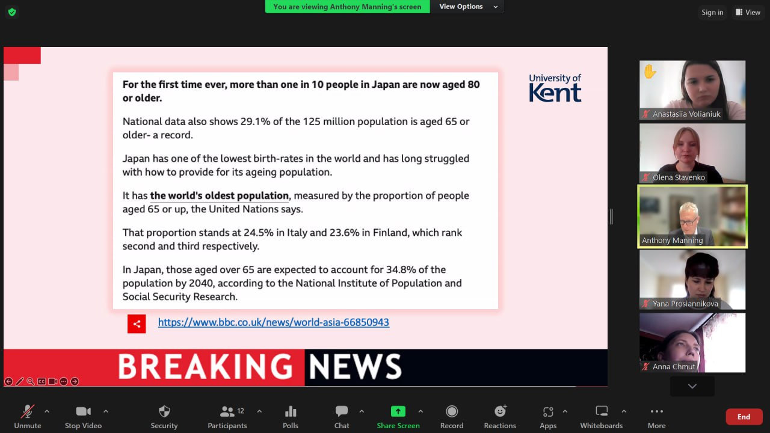Click the slide's pen annotation tool

click(19, 381)
